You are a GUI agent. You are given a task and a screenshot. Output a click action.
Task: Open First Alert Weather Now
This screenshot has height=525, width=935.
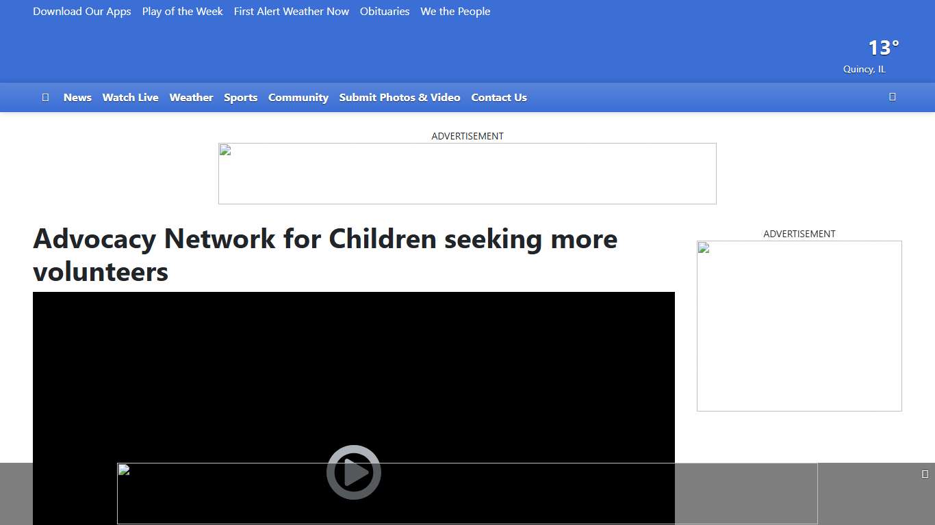pos(291,11)
